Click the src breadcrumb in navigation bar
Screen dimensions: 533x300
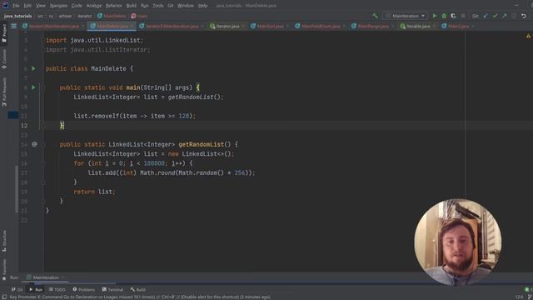(x=41, y=16)
